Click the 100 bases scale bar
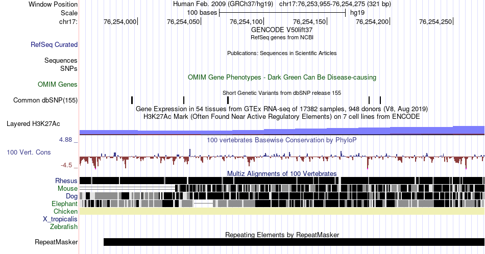Screen dimensions: 485x254 coord(282,13)
